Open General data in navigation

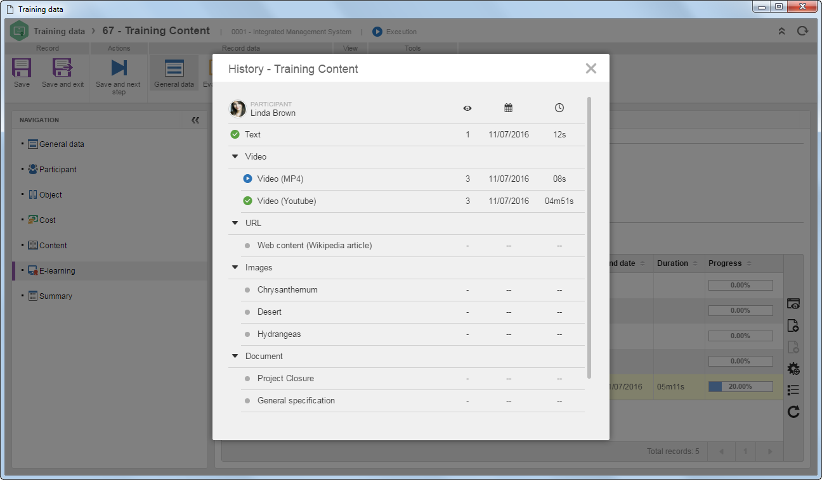pyautogui.click(x=62, y=144)
